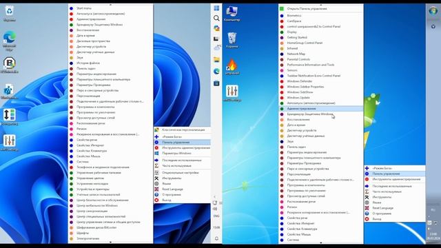This screenshot has height=248, width=441.
Task: Click the tools icon in the Windows 7 popup
Action: tap(367, 197)
